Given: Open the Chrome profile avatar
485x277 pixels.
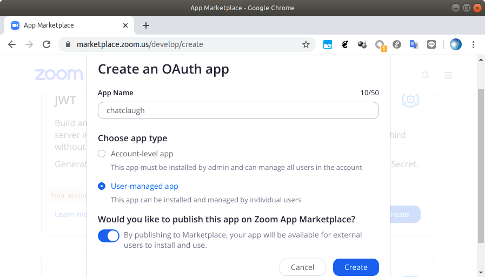Looking at the screenshot, I should tap(456, 44).
